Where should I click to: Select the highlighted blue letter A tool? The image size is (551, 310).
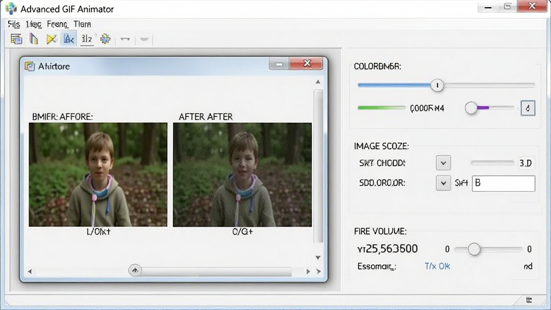tap(69, 39)
